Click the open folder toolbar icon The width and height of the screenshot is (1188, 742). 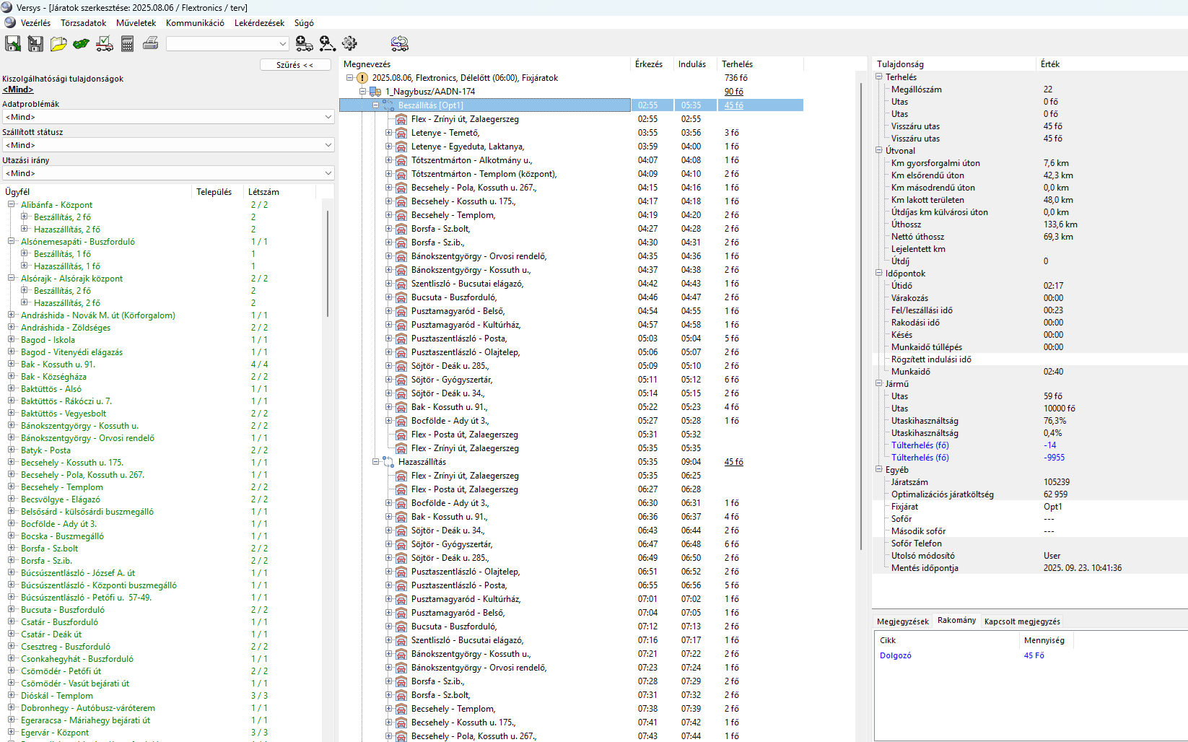[58, 44]
